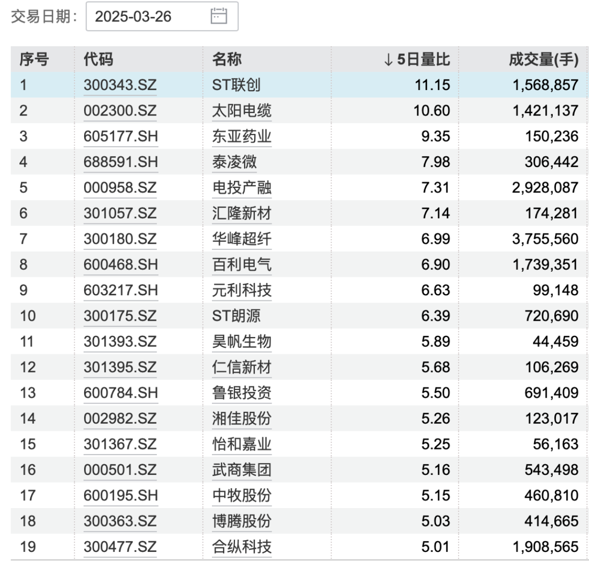
Task: Open stock name 汇隆新材
Action: (x=242, y=213)
